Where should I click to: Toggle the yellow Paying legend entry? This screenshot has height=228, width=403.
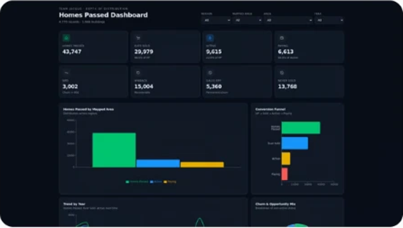(x=170, y=182)
